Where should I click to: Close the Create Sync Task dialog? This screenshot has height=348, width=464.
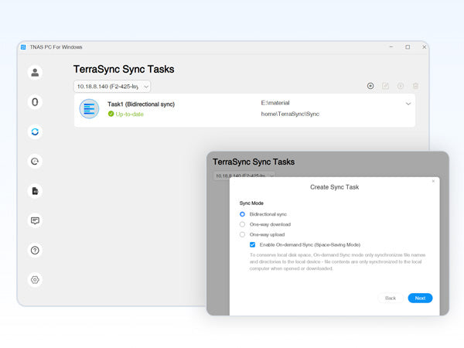(x=433, y=181)
